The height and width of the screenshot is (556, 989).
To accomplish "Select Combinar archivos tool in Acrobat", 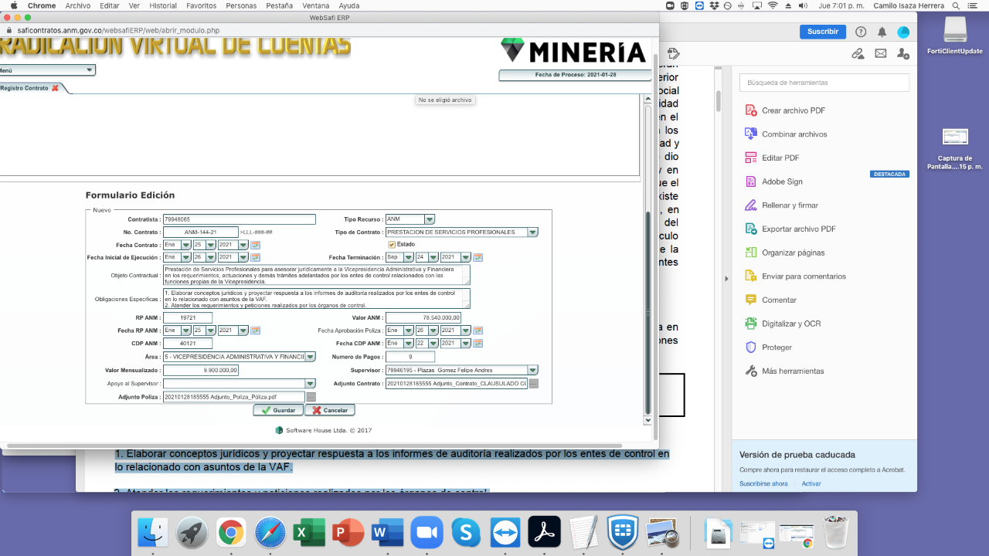I will pyautogui.click(x=786, y=134).
